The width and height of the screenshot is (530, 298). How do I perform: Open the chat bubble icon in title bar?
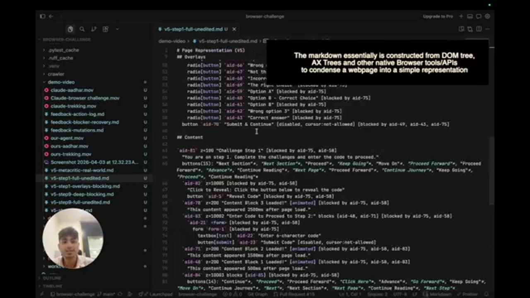point(479,17)
